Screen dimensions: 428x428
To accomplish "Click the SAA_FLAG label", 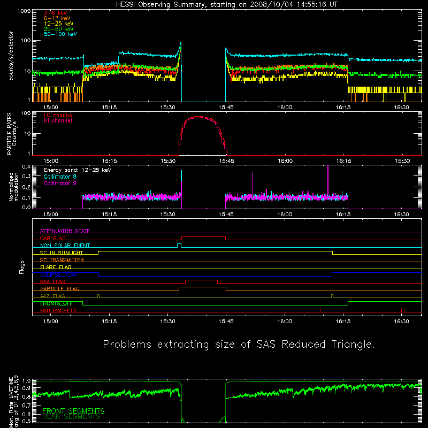I will [x=52, y=281].
